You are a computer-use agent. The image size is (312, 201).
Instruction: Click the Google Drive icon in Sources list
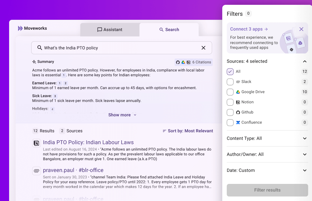coord(238,92)
